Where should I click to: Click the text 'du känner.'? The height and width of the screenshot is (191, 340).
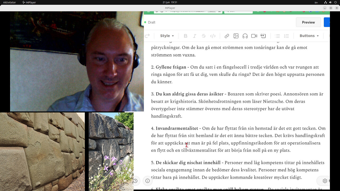point(162,82)
